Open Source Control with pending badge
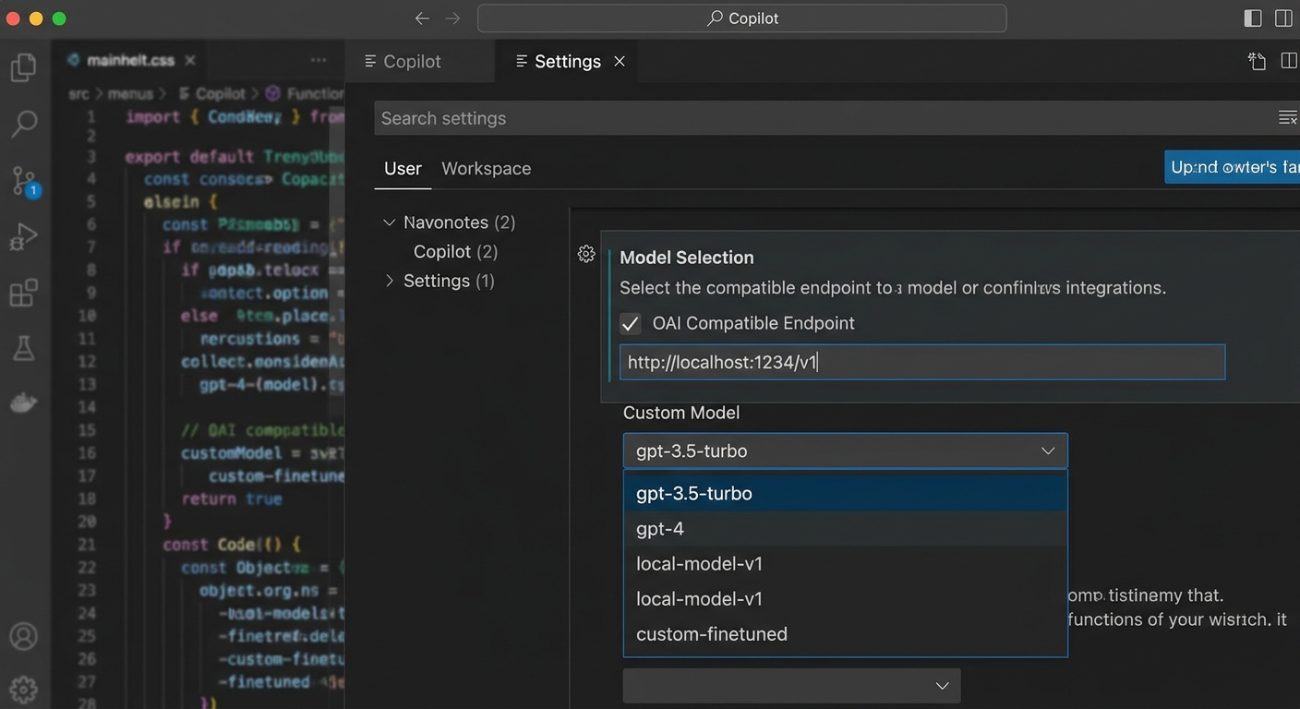Image resolution: width=1300 pixels, height=709 pixels. [24, 181]
